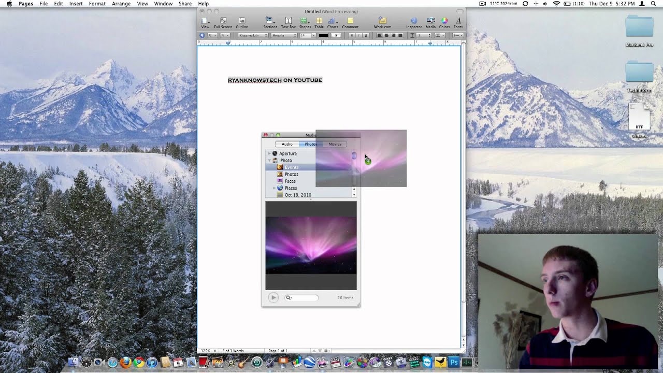Open the Insert menu
Viewport: 663px width, 373px height.
pyautogui.click(x=76, y=4)
